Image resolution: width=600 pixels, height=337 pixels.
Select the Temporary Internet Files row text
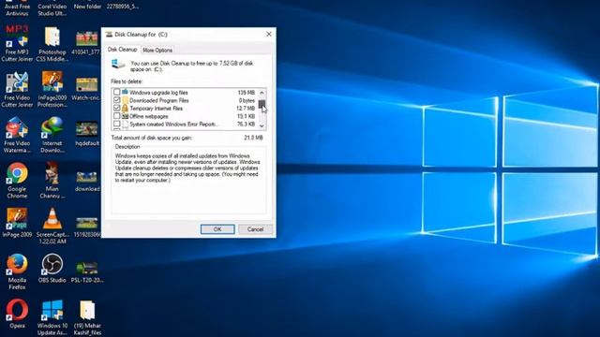click(x=157, y=109)
